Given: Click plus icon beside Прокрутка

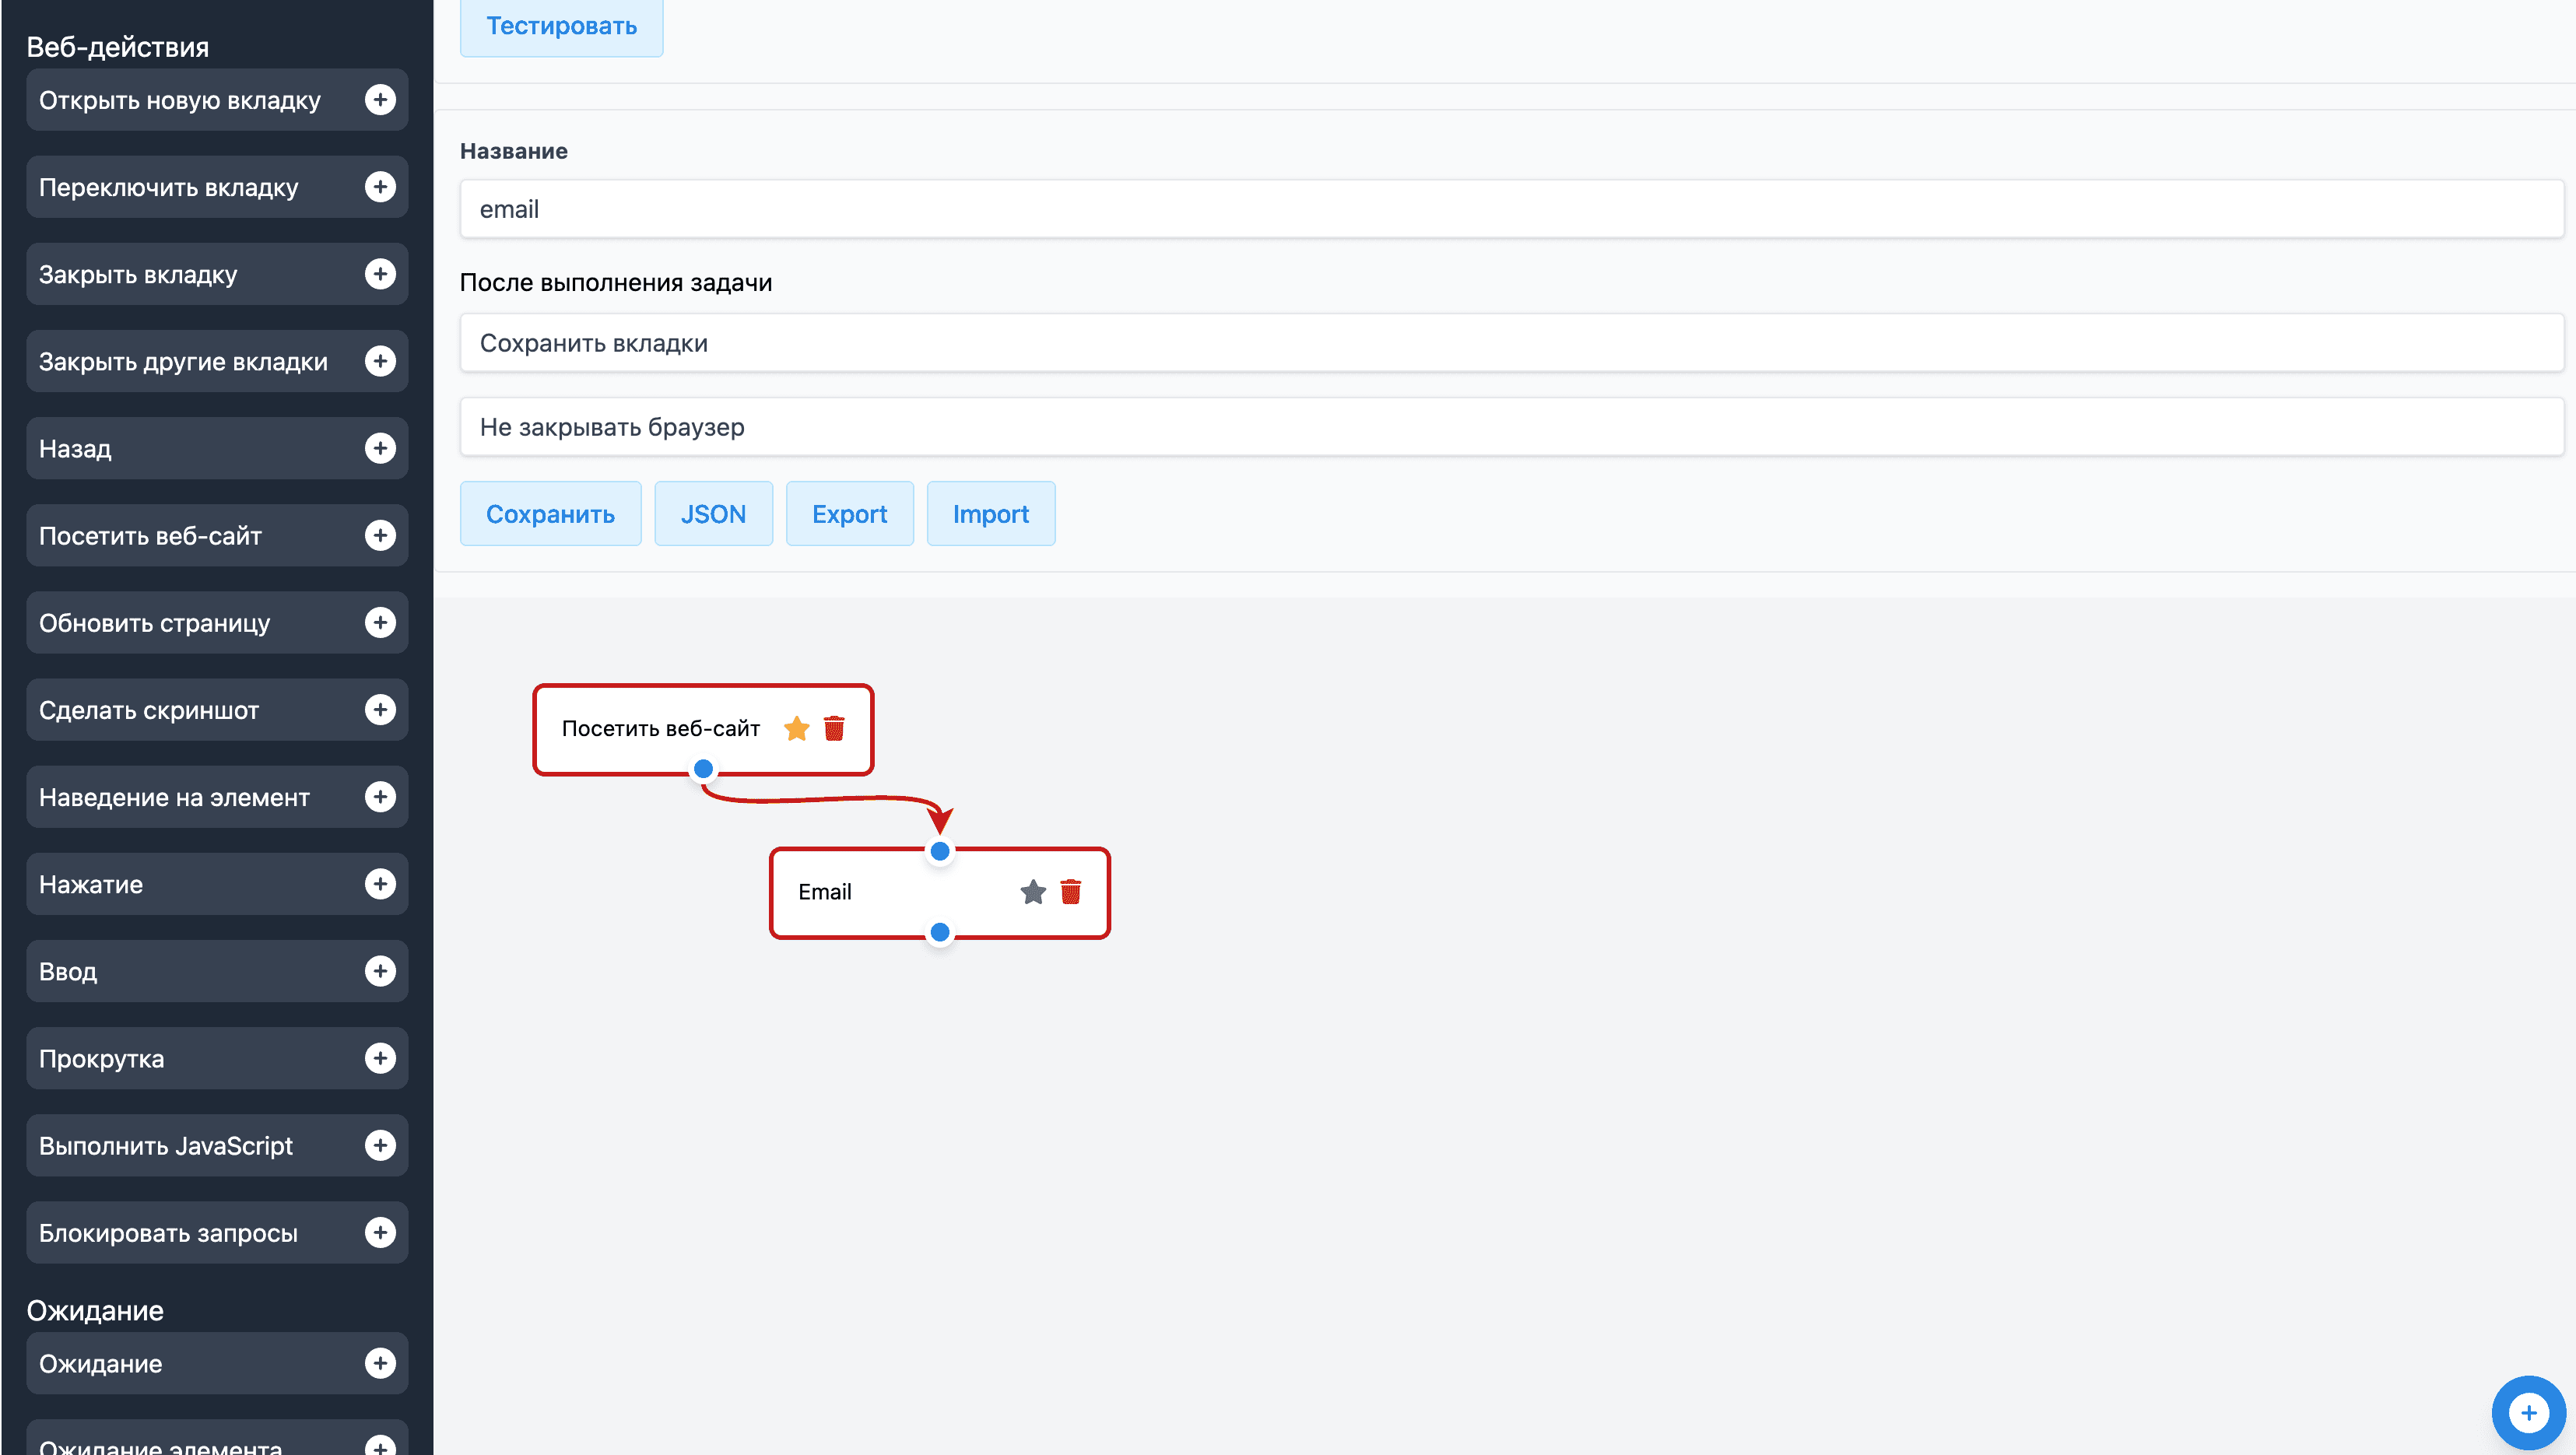Looking at the screenshot, I should [380, 1058].
